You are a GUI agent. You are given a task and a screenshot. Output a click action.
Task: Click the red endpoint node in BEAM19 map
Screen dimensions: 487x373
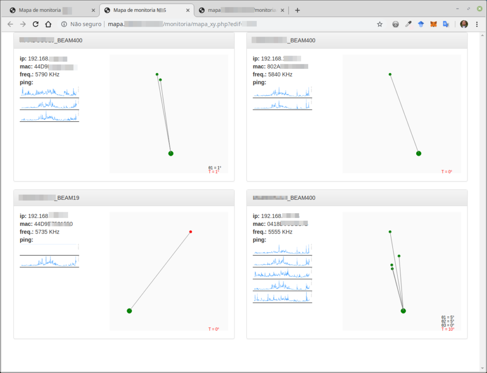tap(191, 232)
